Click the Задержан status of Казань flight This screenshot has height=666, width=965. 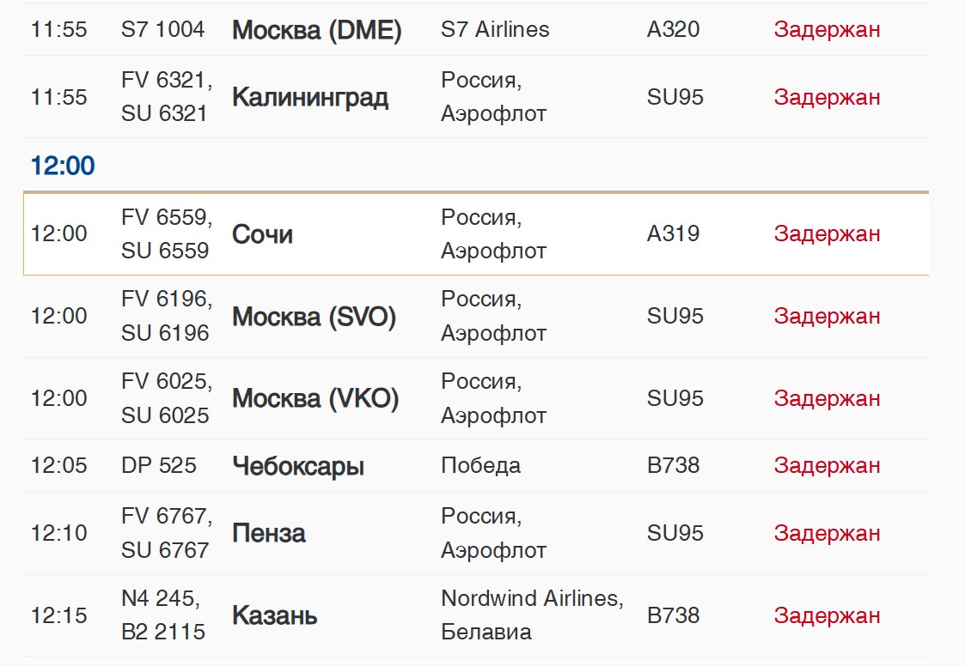click(x=828, y=615)
